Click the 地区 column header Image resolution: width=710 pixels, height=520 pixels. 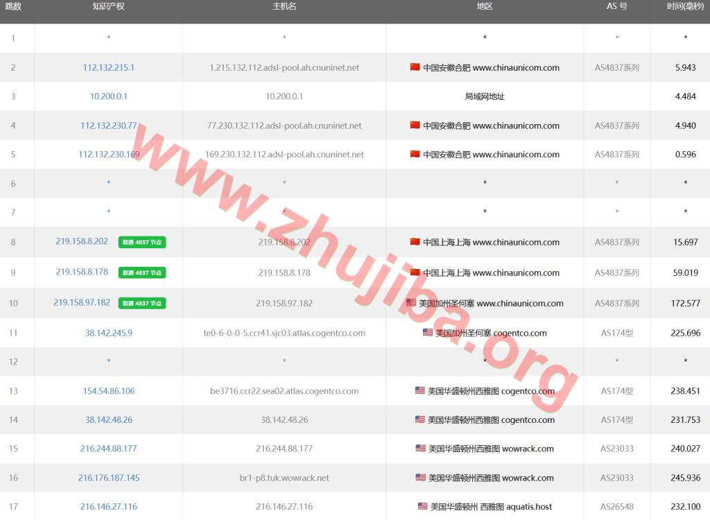coord(485,6)
